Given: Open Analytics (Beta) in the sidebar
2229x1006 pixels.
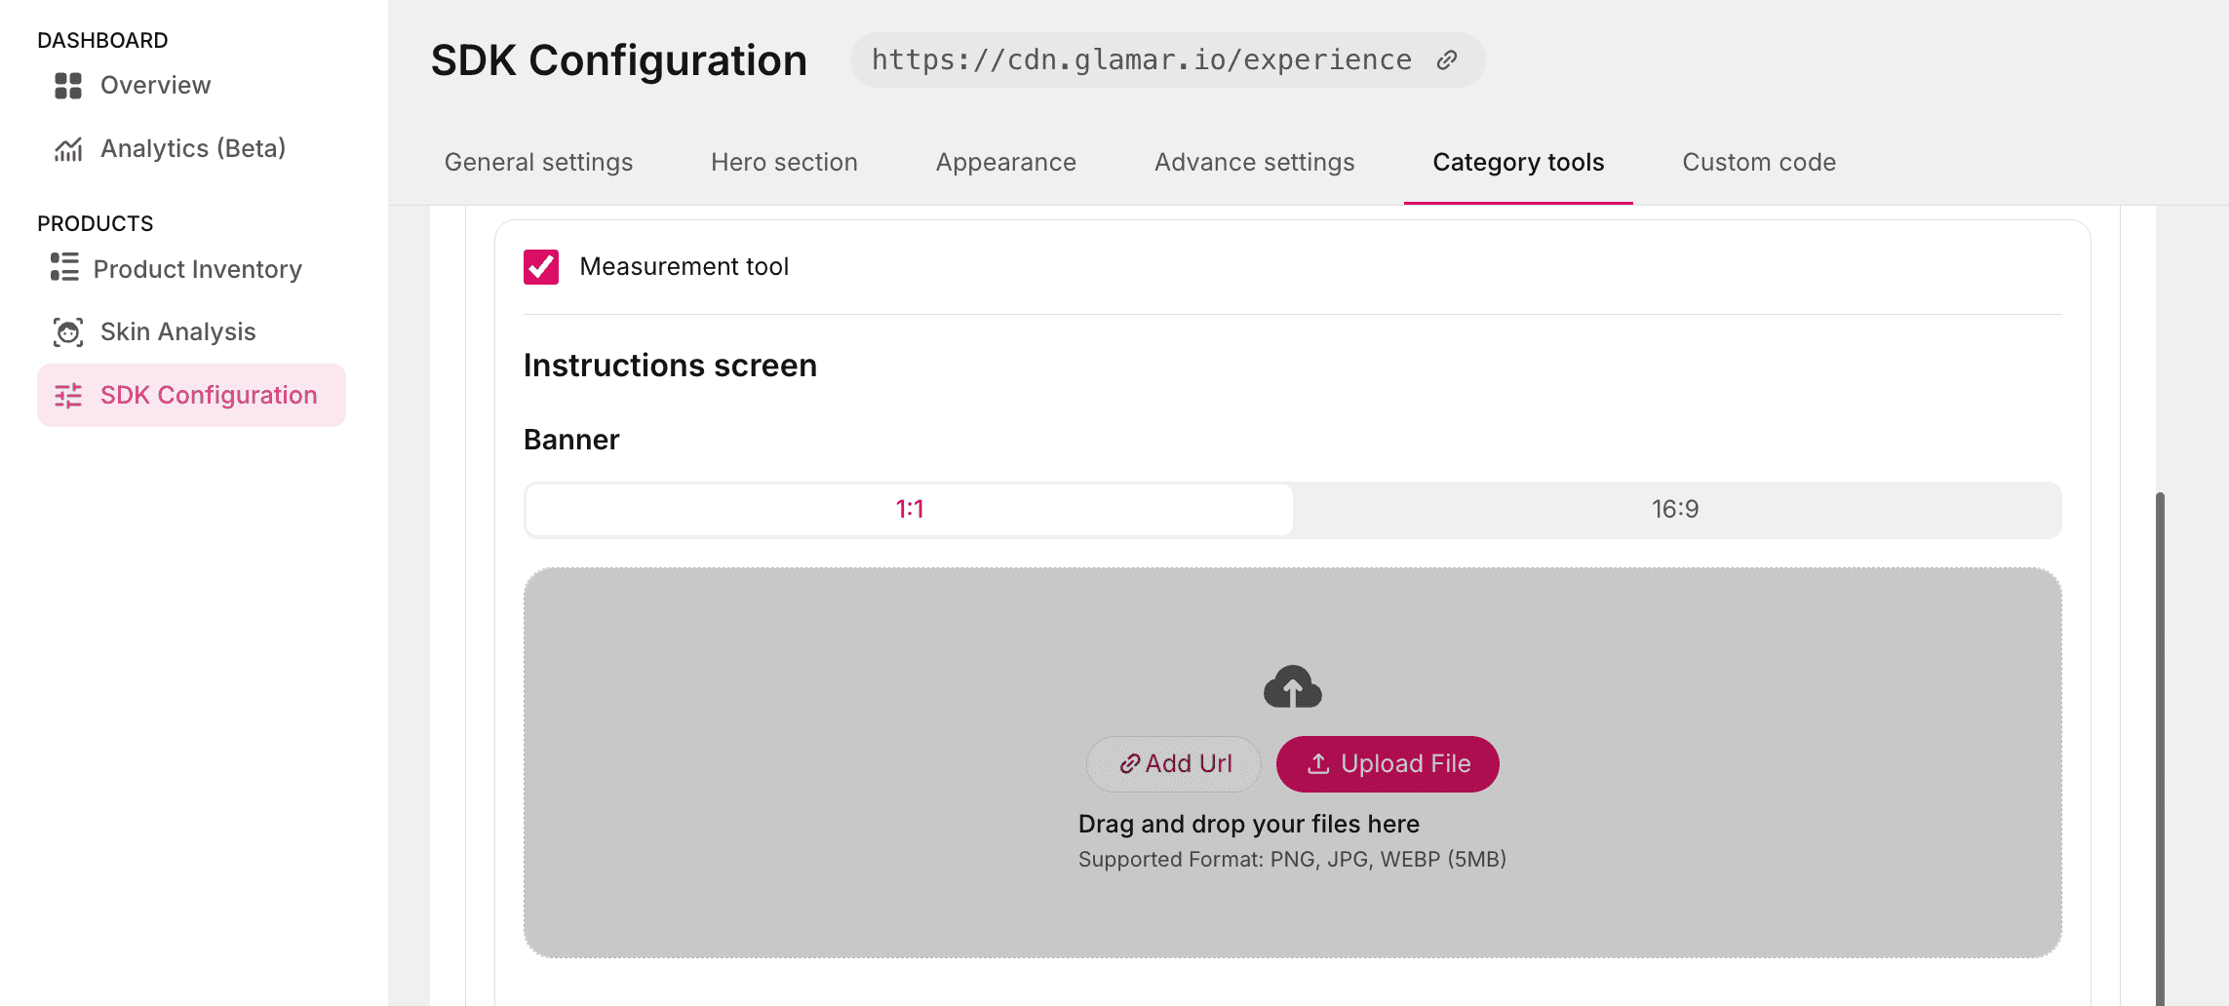Looking at the screenshot, I should click(193, 149).
